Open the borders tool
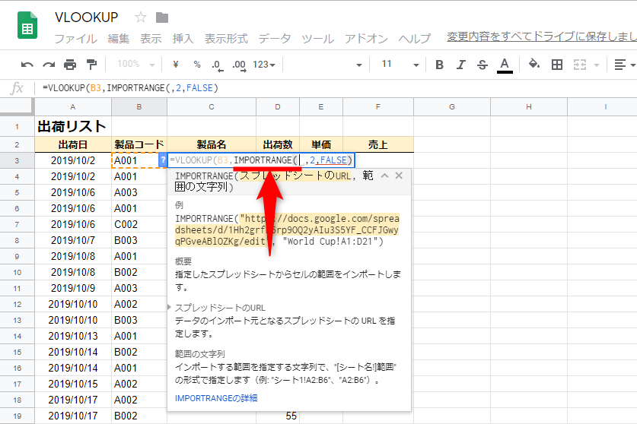The width and height of the screenshot is (637, 424). point(557,65)
